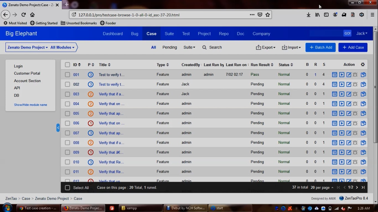Screen dimensions: 378x212
Task: Go to Dashboard in top navigation
Action: (113, 33)
